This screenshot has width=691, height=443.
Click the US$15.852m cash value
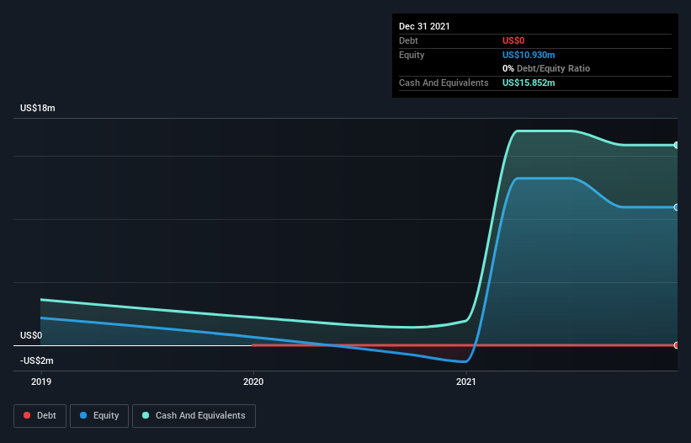(529, 83)
